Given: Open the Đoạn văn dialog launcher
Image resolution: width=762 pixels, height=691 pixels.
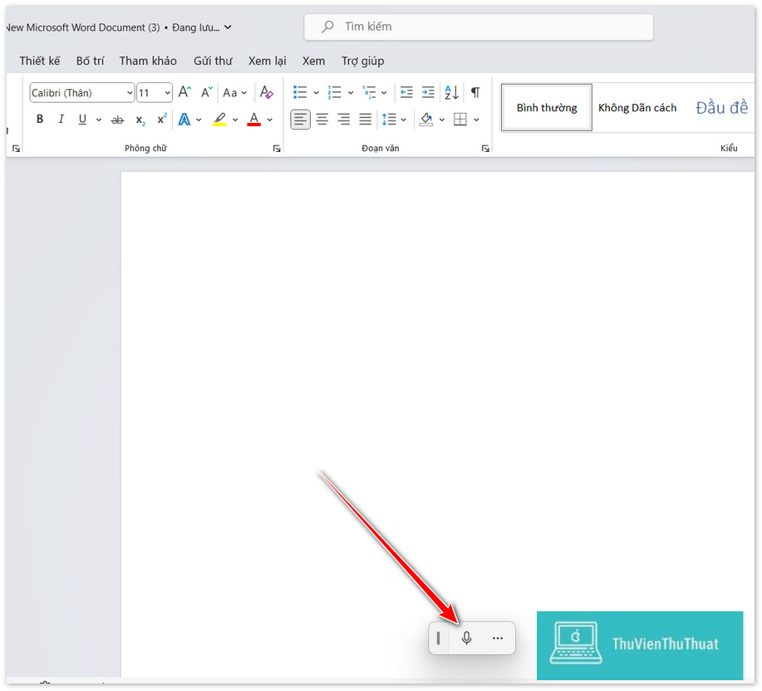Looking at the screenshot, I should [x=485, y=149].
